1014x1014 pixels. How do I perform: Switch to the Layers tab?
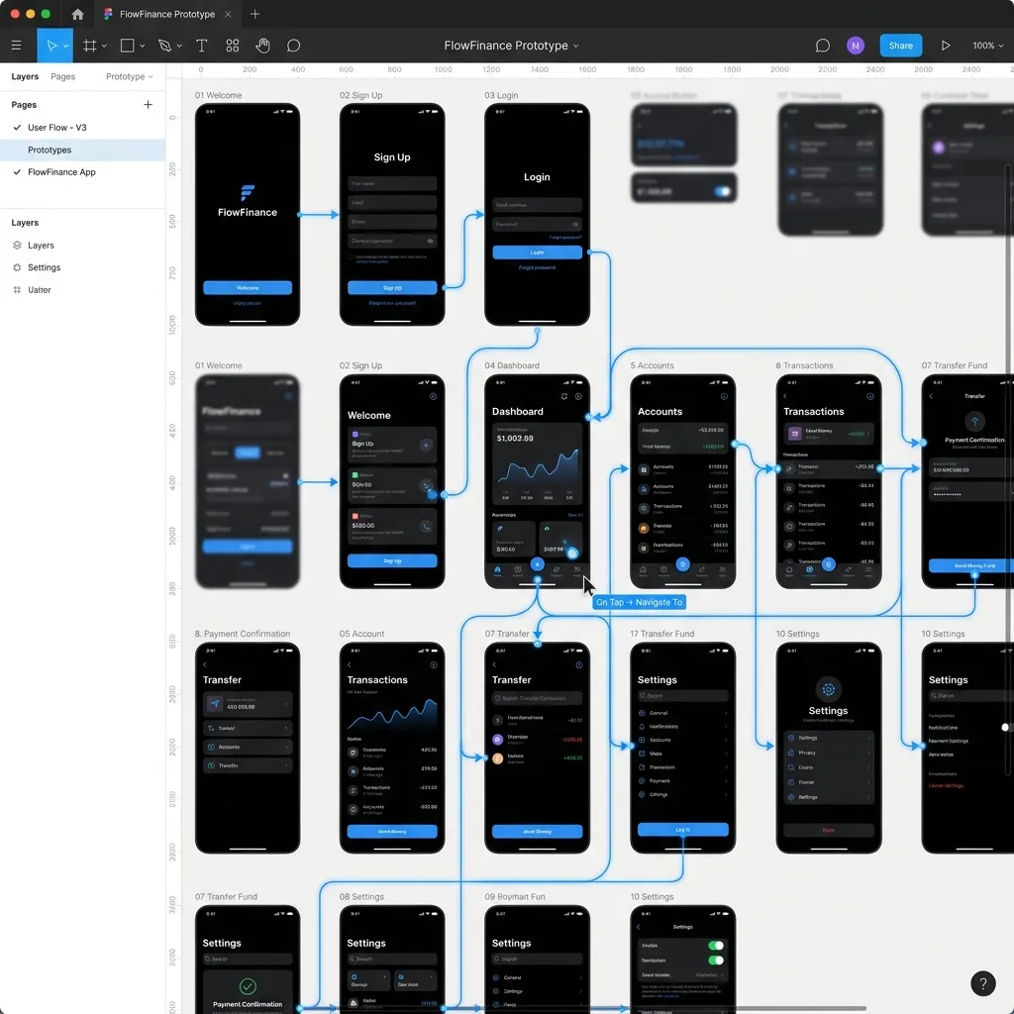pos(25,76)
